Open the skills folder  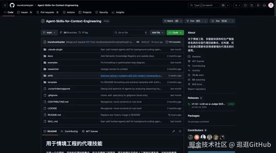pos(50,76)
